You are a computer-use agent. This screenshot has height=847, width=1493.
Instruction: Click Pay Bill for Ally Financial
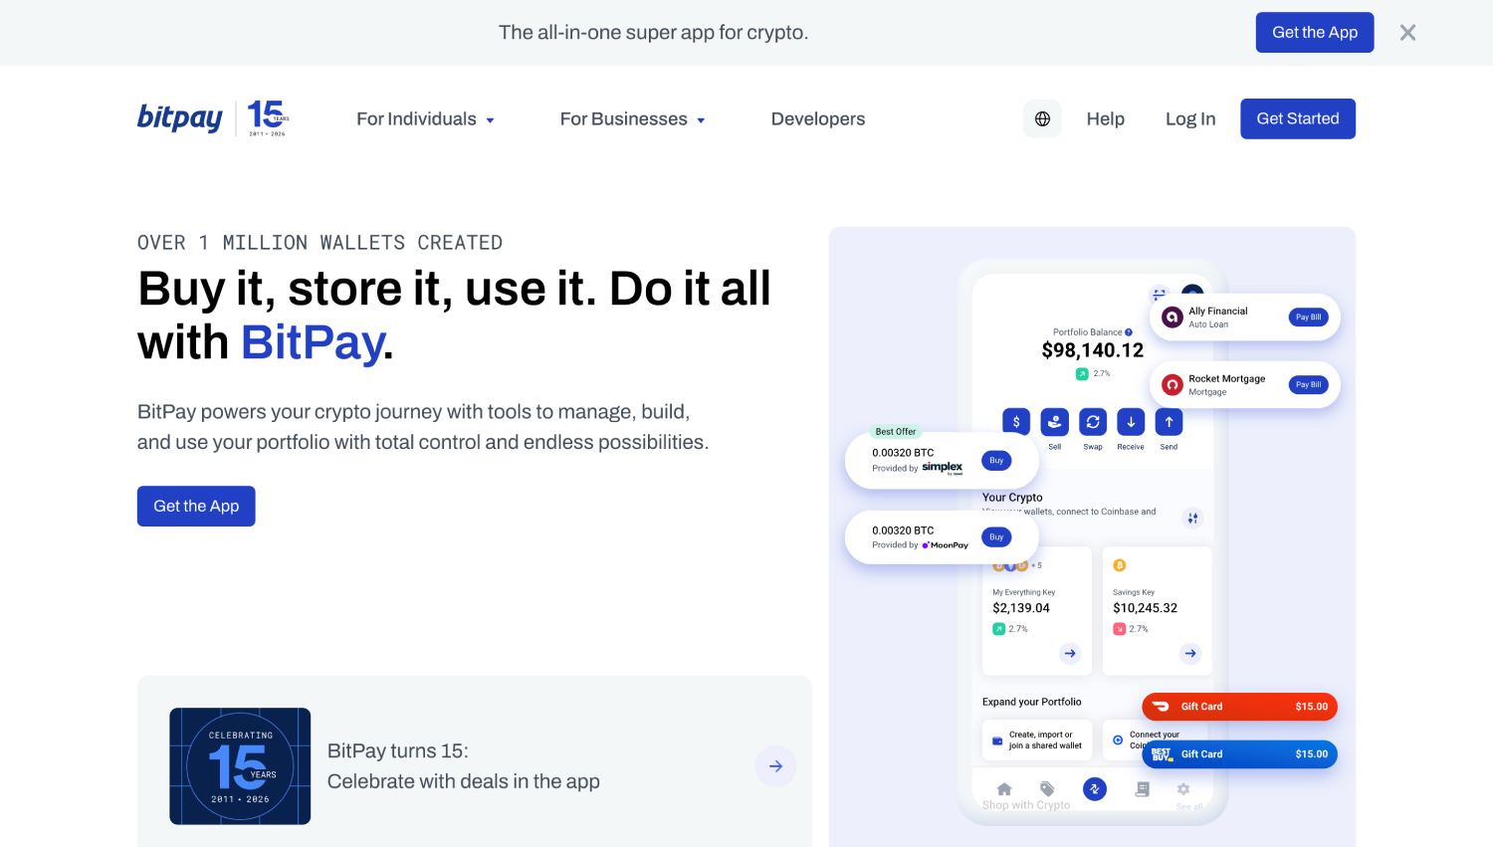click(1308, 318)
